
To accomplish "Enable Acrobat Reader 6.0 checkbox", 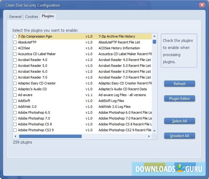I will [15, 71].
